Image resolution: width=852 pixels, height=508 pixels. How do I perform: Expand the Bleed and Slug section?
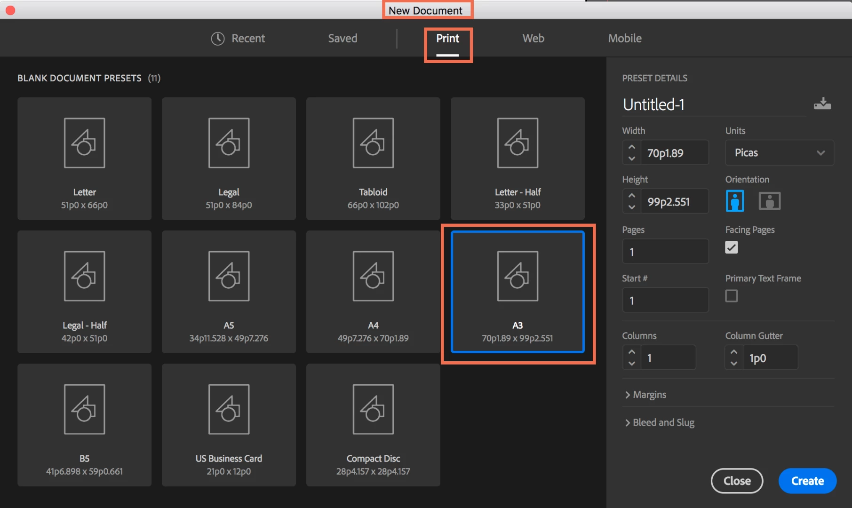tap(660, 422)
